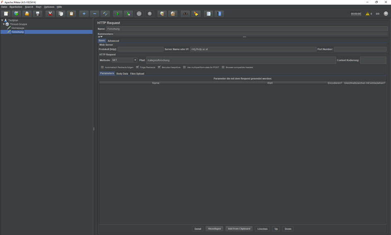
Task: Click the Detail button
Action: pos(198,229)
